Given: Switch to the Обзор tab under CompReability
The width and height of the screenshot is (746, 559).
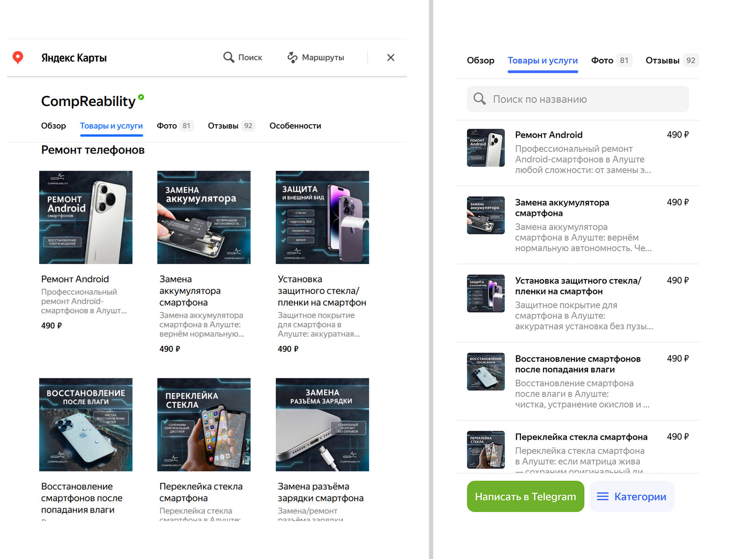Looking at the screenshot, I should [53, 126].
